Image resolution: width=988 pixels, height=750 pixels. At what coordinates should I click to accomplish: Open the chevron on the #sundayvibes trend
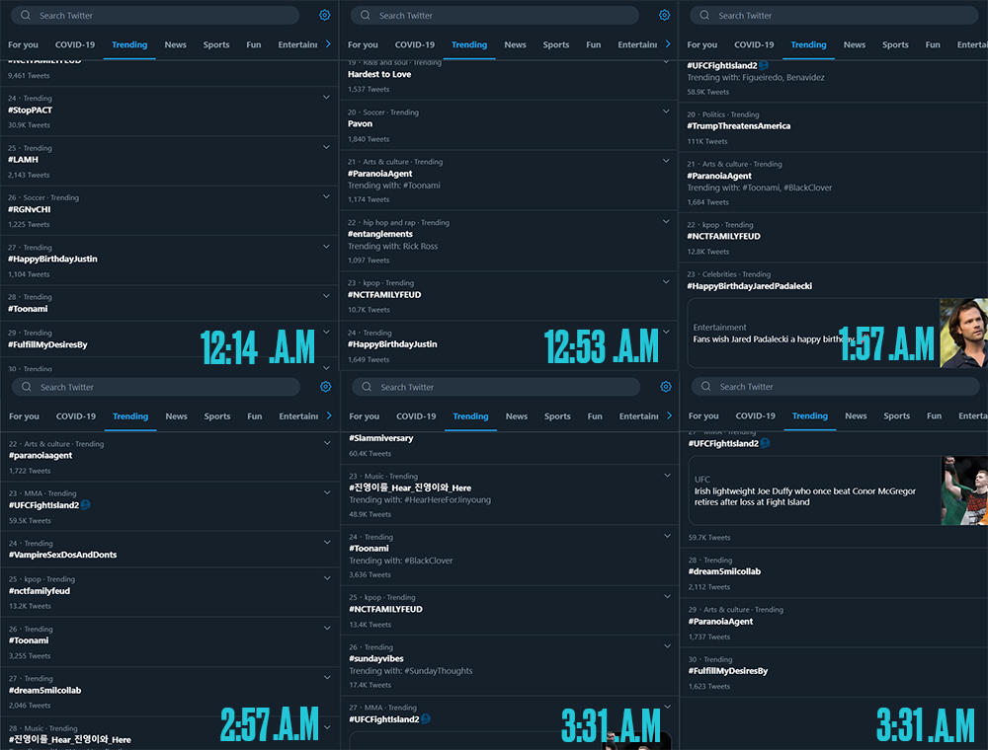[x=667, y=646]
